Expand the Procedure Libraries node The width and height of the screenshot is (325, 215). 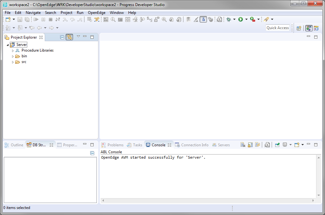pyautogui.click(x=13, y=51)
